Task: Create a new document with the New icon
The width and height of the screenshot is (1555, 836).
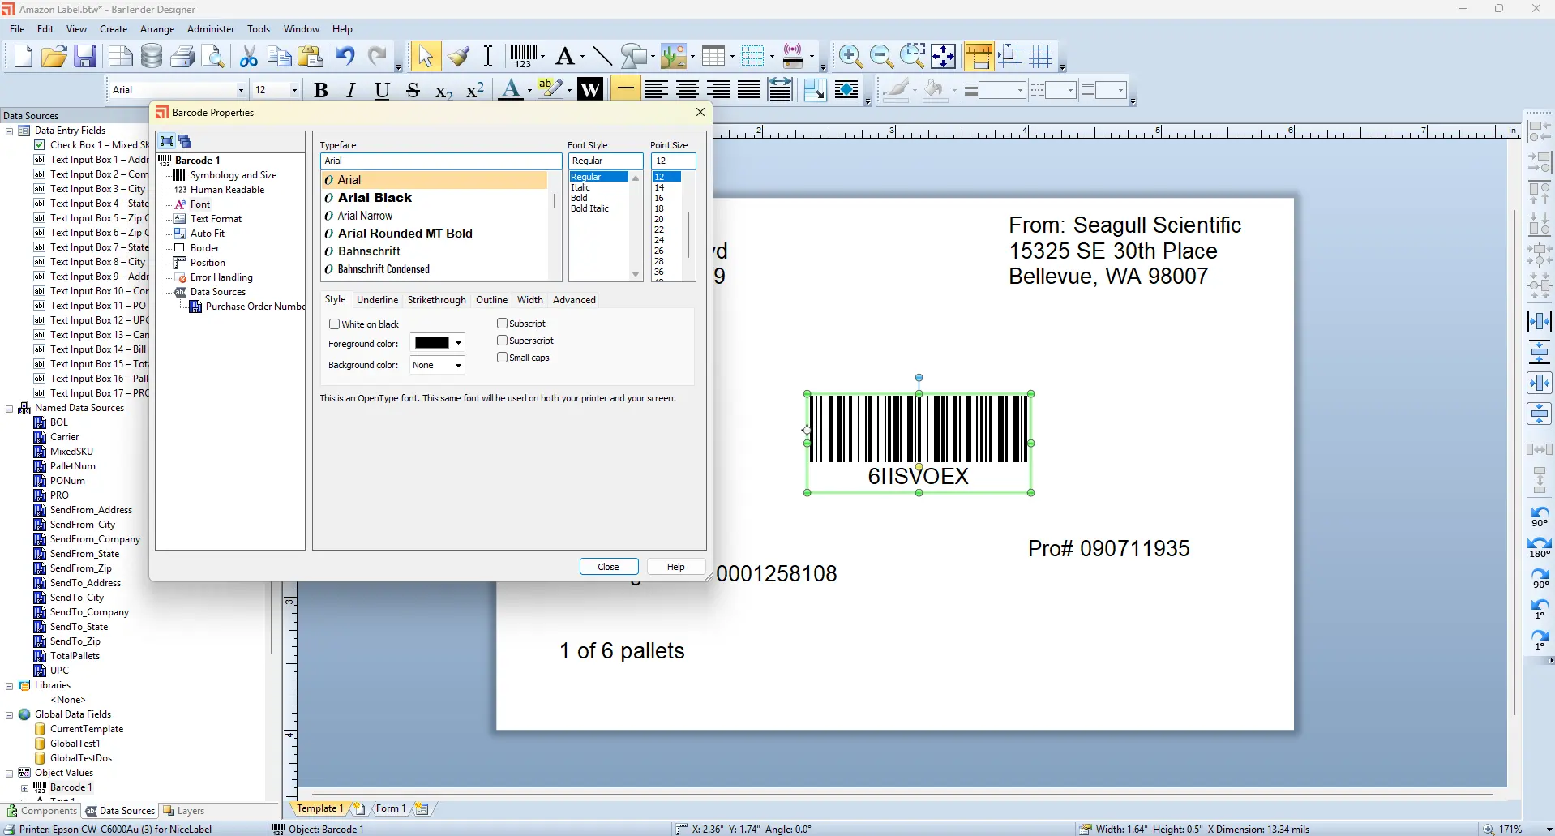Action: 24,56
